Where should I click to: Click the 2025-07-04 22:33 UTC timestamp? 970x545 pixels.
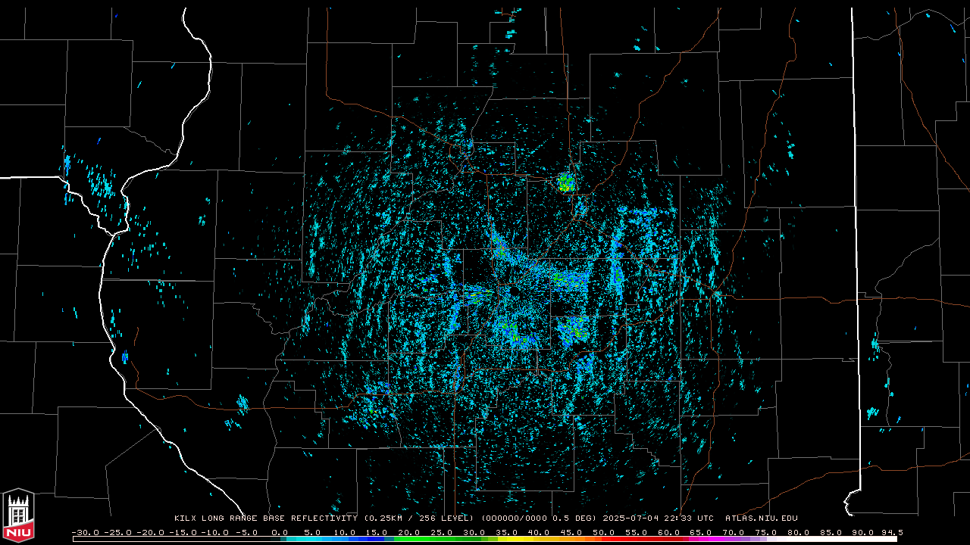point(658,519)
